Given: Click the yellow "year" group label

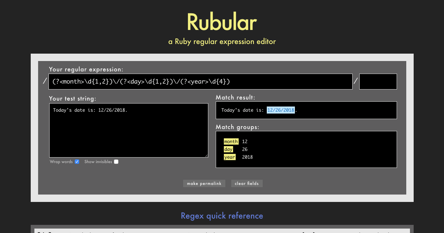Looking at the screenshot, I should click(x=230, y=157).
